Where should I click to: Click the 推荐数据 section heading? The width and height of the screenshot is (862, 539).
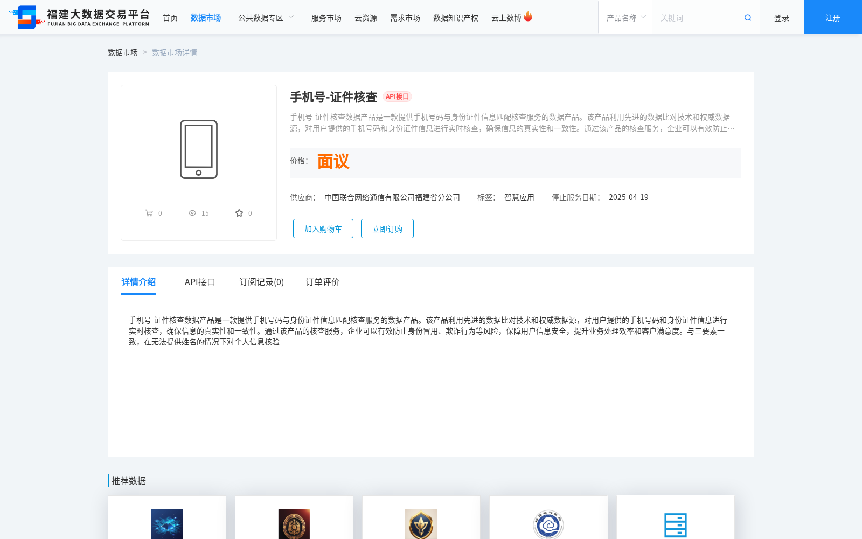point(129,481)
